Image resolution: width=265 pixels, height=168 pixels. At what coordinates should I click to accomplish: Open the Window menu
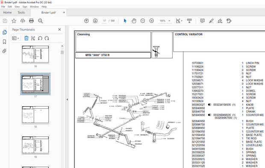pos(34,6)
